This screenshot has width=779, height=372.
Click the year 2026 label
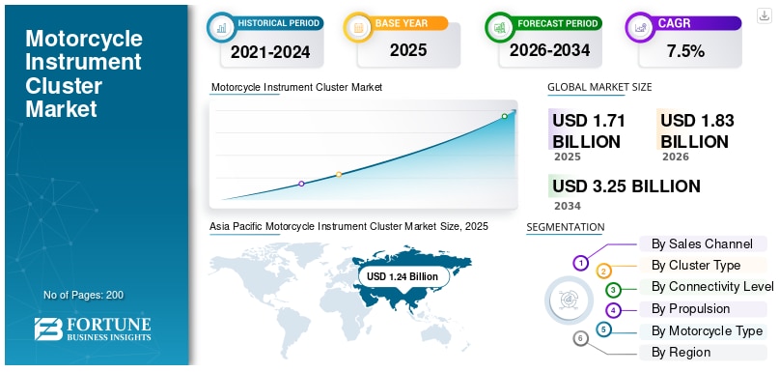[676, 157]
